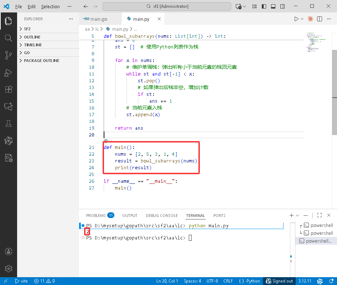Expand the SF2 folder section
Screen dimensions: 337x285
point(48,29)
